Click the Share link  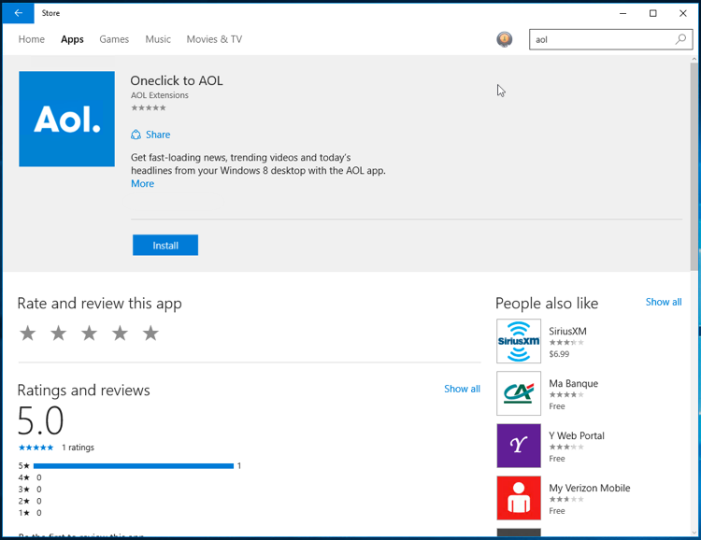click(158, 135)
